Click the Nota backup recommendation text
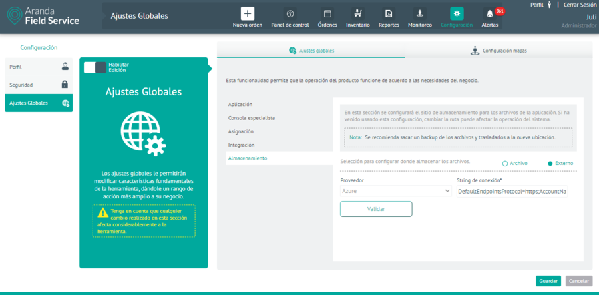The height and width of the screenshot is (295, 599). (458, 137)
